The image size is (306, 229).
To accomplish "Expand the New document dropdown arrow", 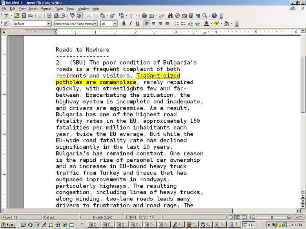I will point(11,16).
